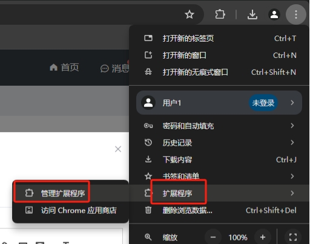The image size is (310, 244).
Task: Enter fullscreen mode via zoom row icon
Action: click(293, 237)
